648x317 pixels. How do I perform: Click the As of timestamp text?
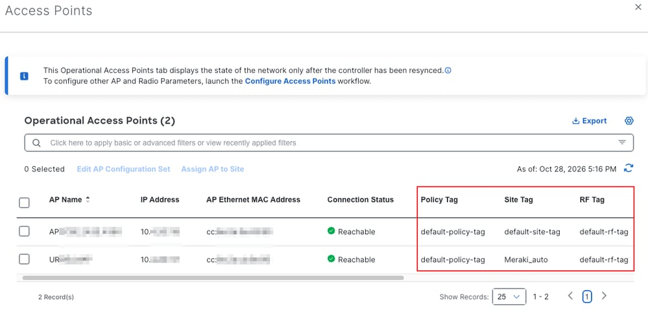tap(566, 169)
